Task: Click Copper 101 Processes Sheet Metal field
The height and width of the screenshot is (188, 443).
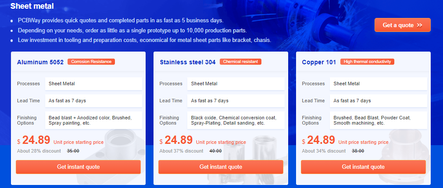Action: [378, 84]
